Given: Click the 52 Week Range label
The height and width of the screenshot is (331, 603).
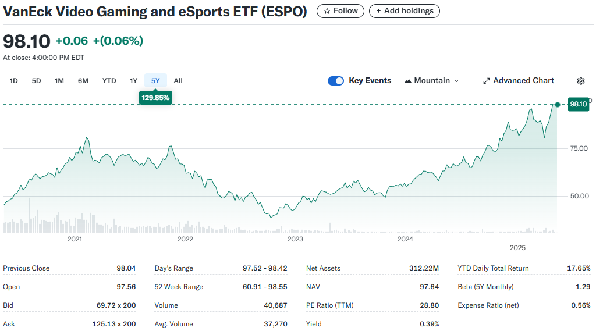Looking at the screenshot, I should [179, 287].
